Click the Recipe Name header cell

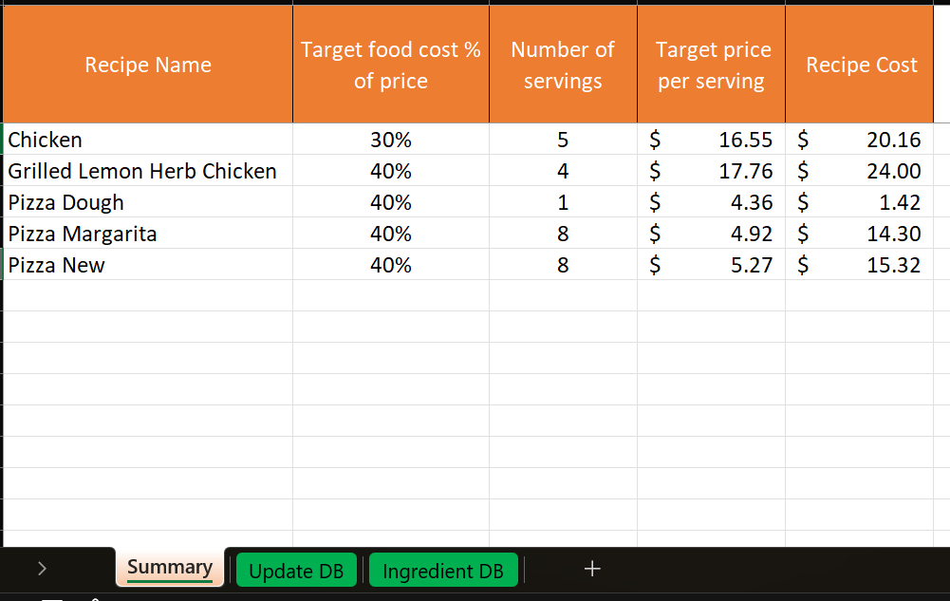point(148,65)
